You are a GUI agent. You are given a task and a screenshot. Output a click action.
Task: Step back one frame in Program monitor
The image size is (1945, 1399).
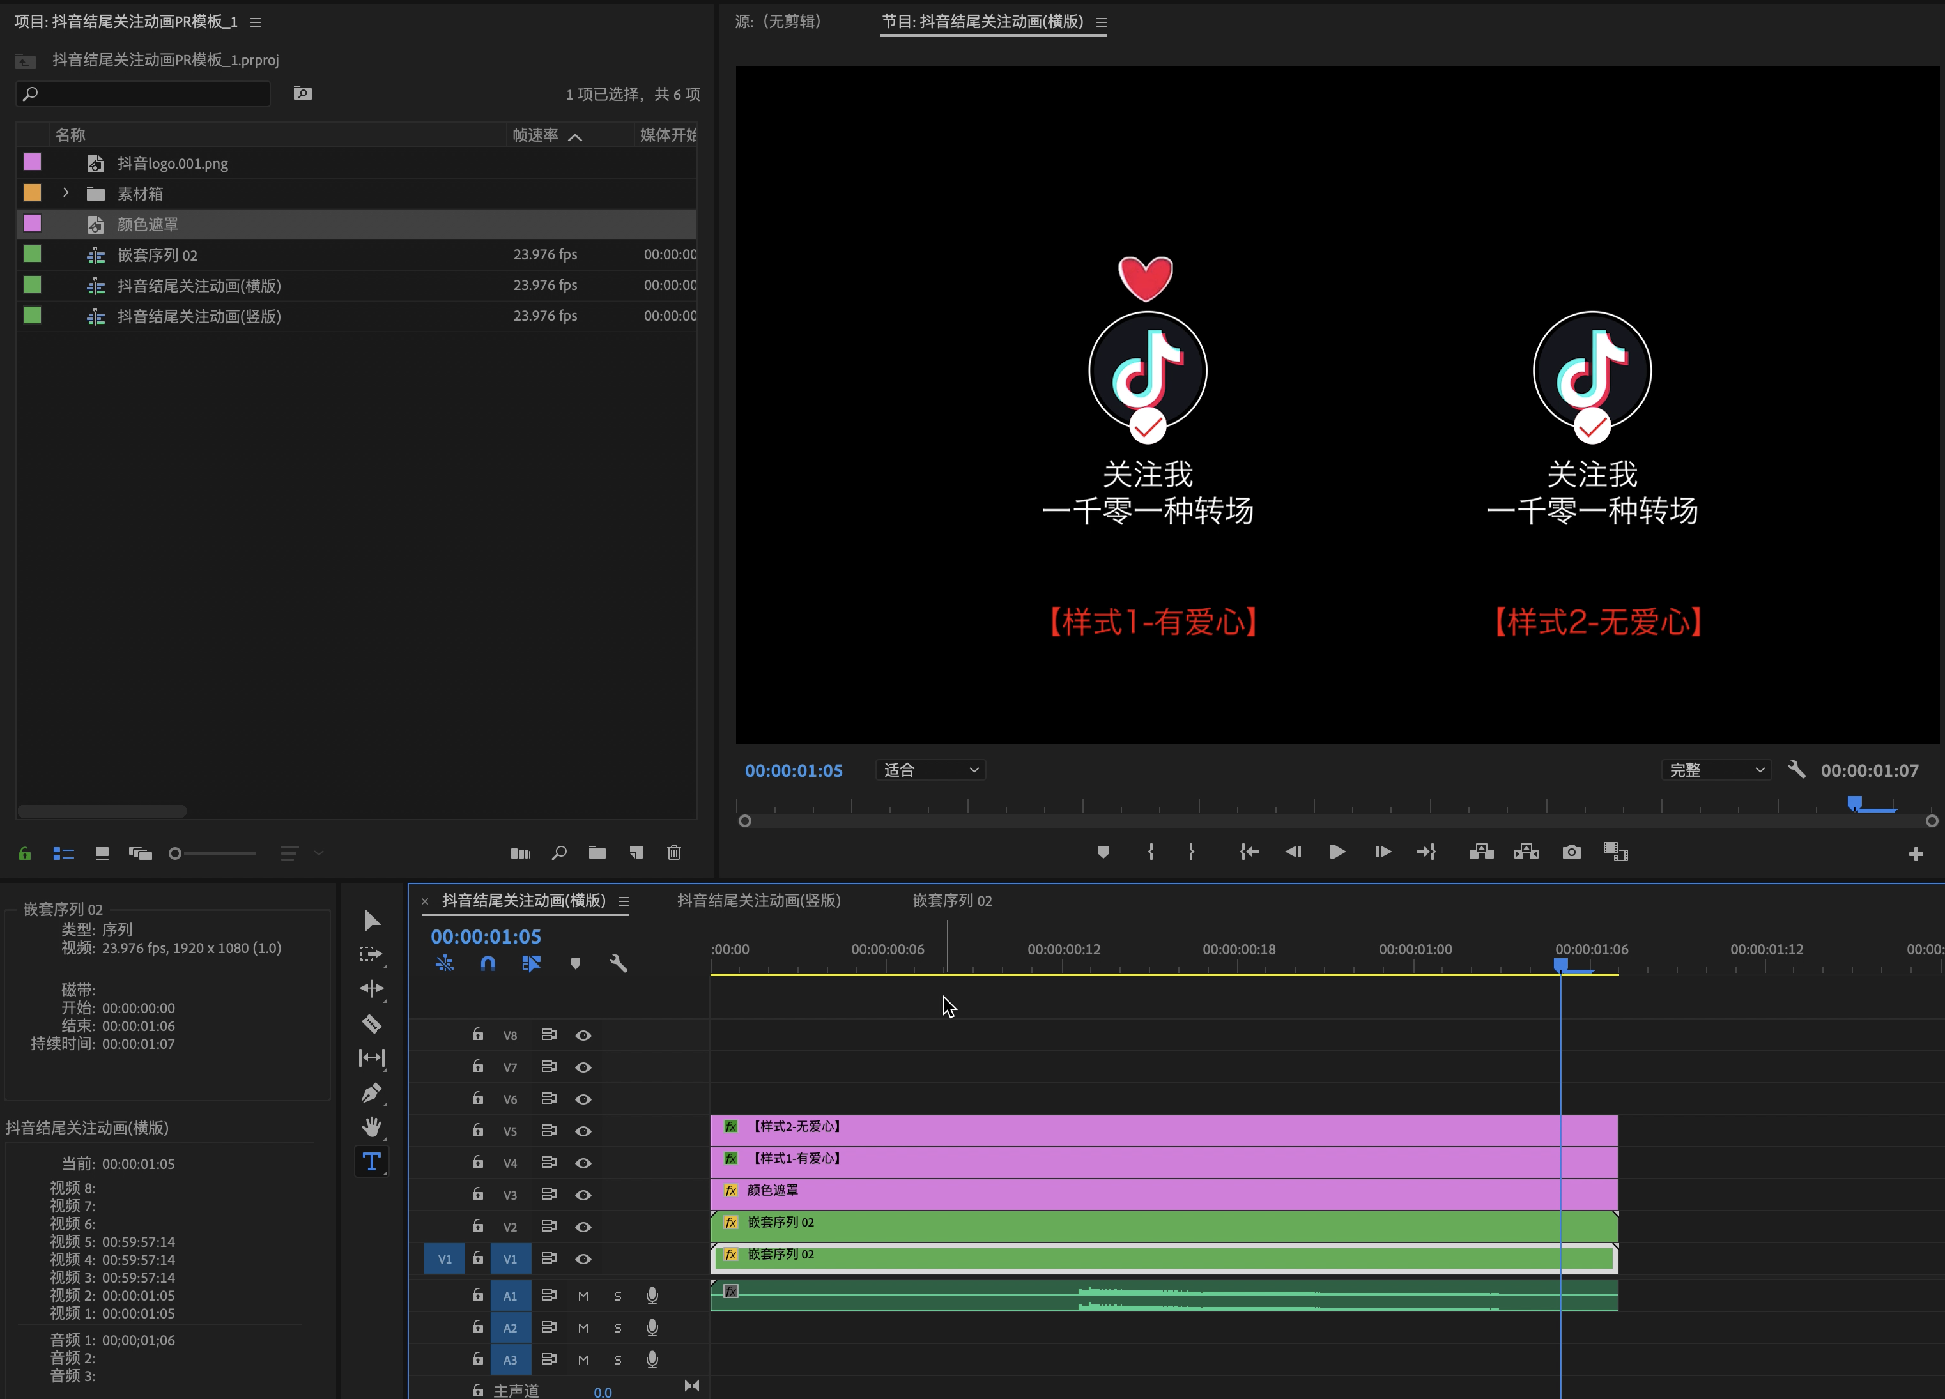(1293, 852)
